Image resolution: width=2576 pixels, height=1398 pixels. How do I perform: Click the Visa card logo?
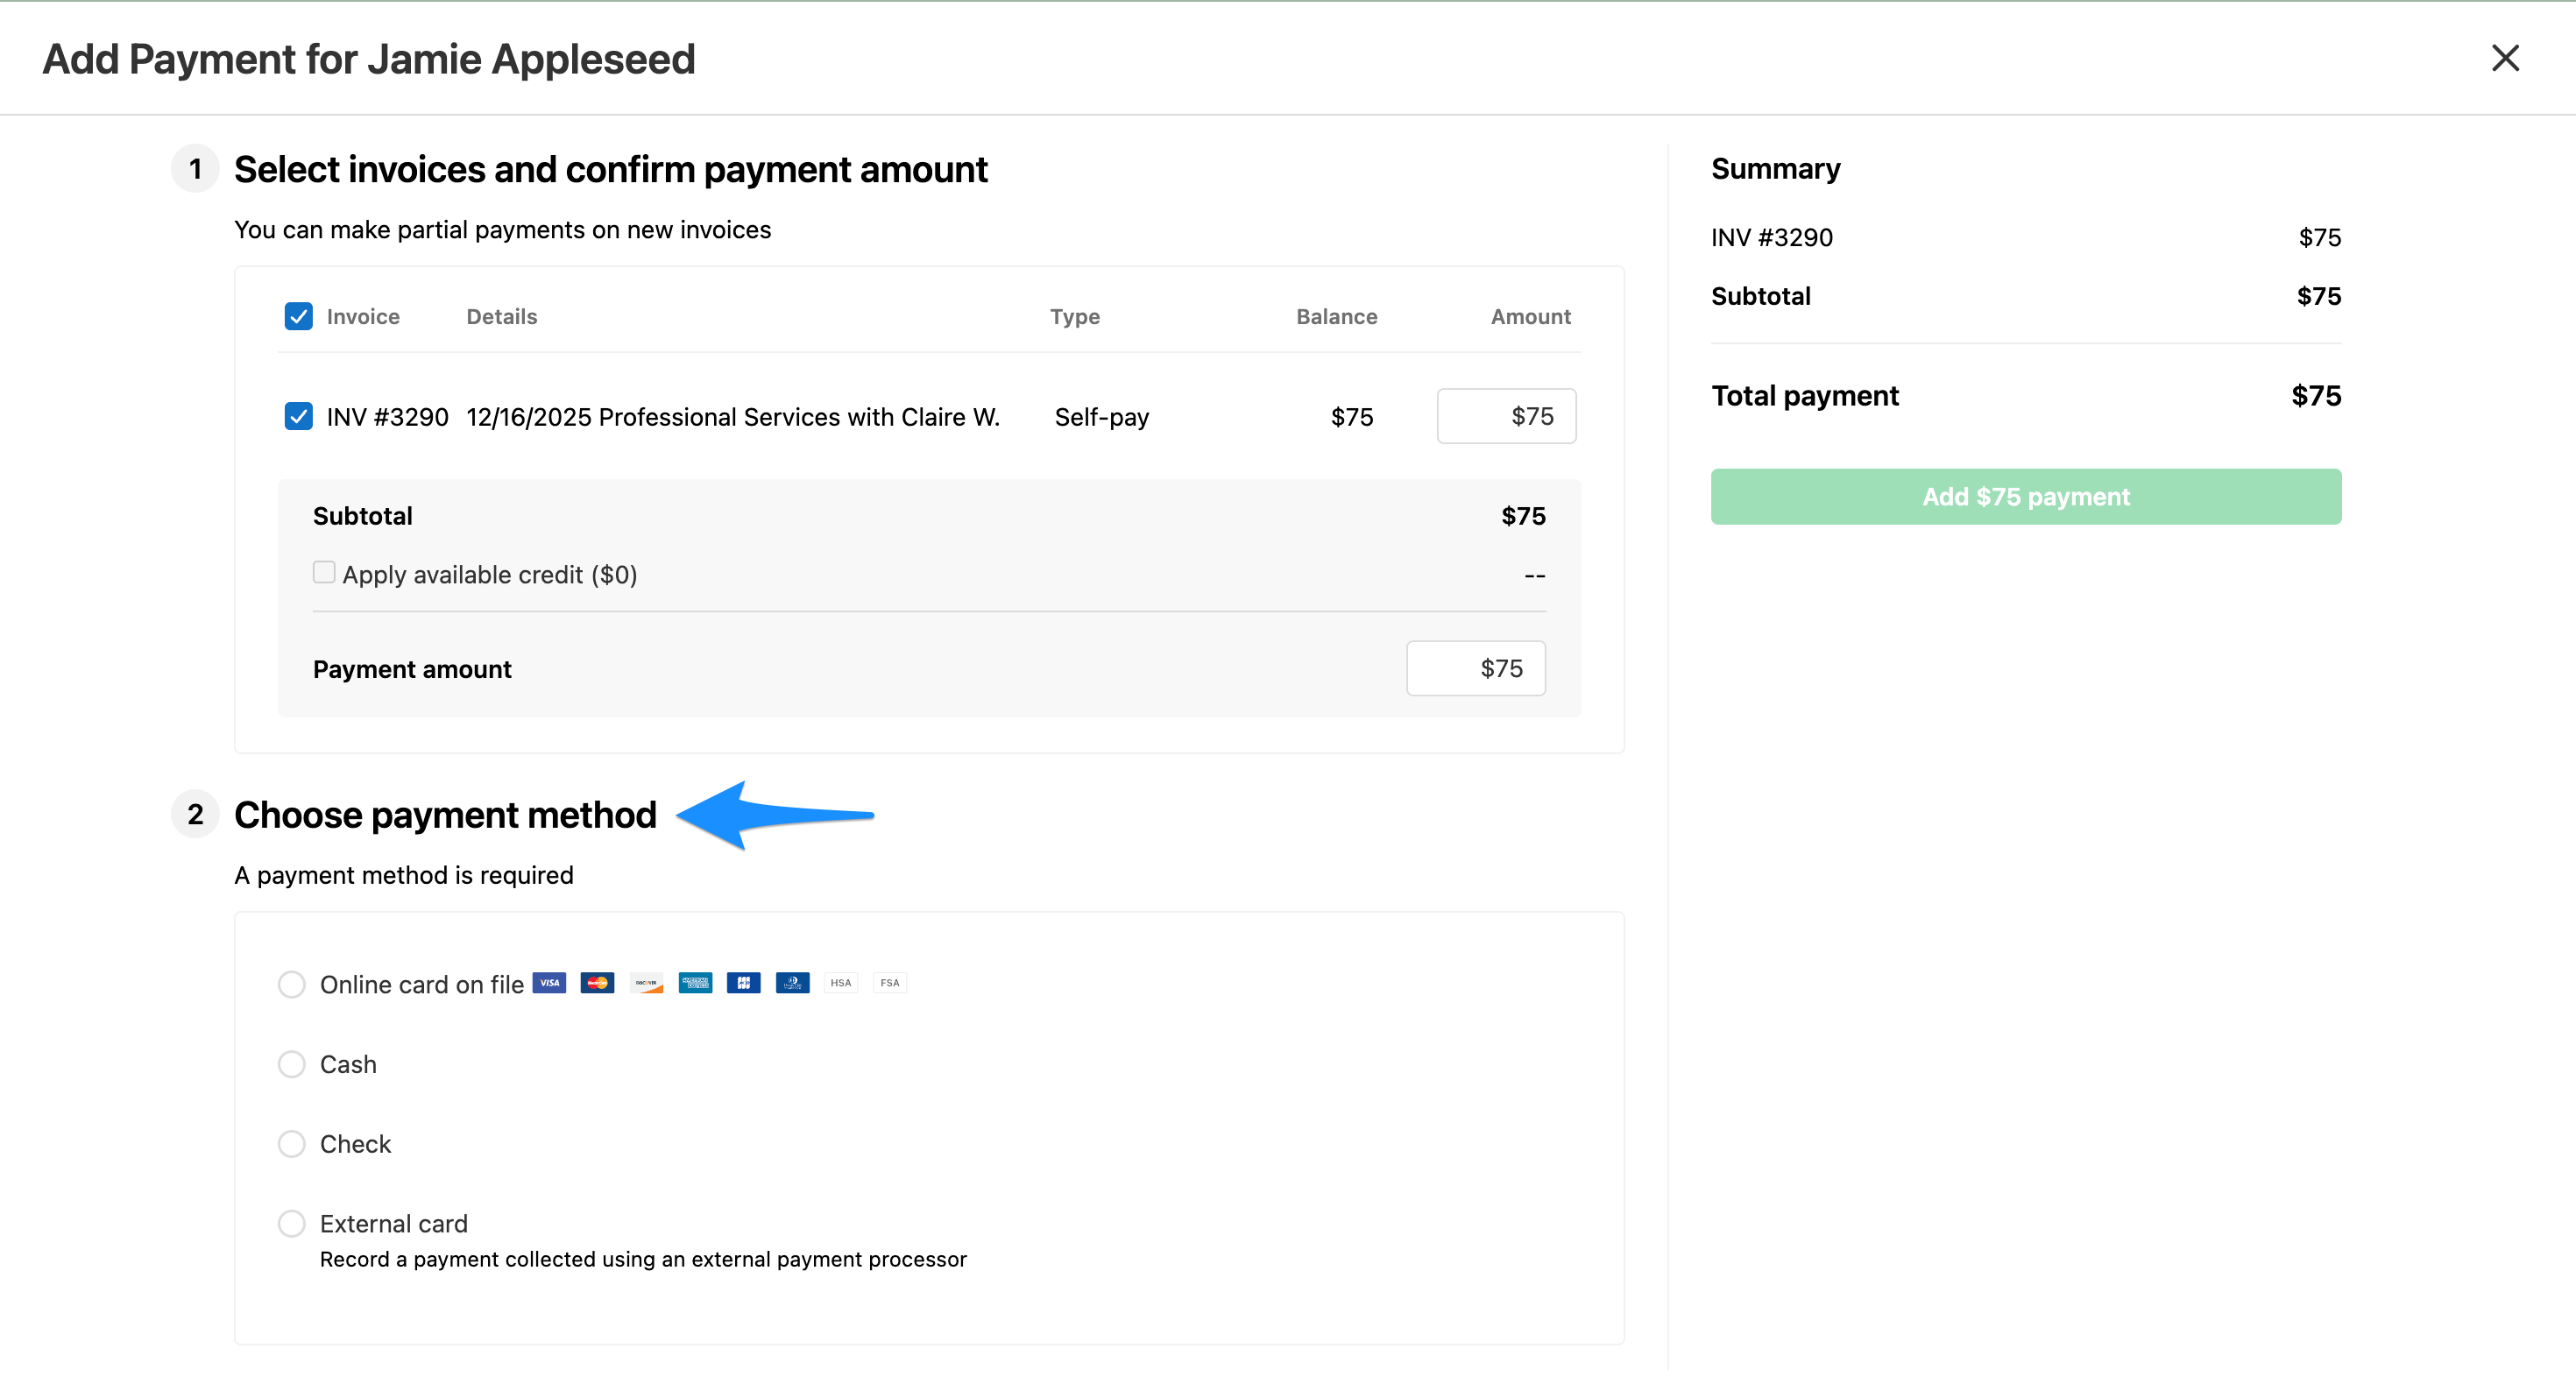549,982
